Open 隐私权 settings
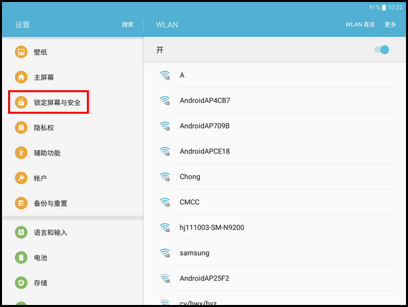The width and height of the screenshot is (408, 307). pos(73,127)
